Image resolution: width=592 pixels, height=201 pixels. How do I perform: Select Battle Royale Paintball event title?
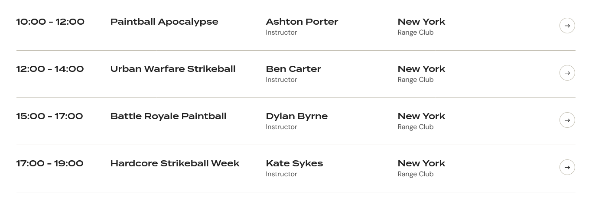pos(168,116)
